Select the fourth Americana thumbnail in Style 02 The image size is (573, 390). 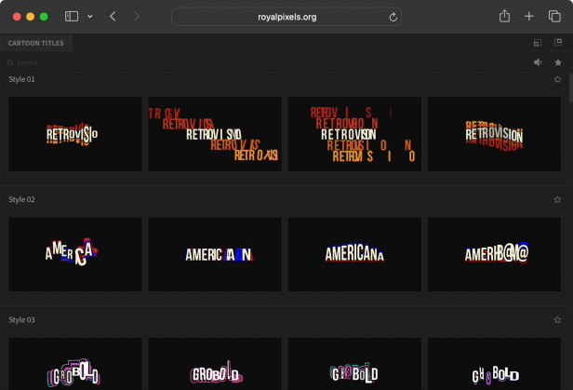point(494,254)
